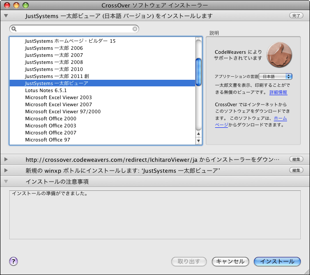Select Microsoft Excel Viewer 2007
The width and height of the screenshot is (310, 275).
tap(102, 104)
